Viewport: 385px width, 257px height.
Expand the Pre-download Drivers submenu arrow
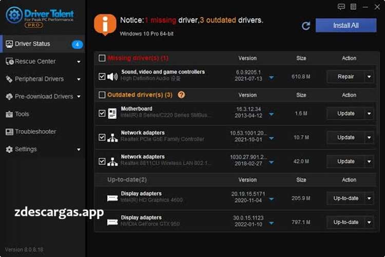click(79, 97)
